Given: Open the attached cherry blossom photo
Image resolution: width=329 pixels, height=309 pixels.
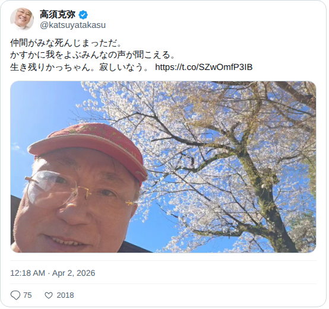Looking at the screenshot, I should (x=163, y=167).
